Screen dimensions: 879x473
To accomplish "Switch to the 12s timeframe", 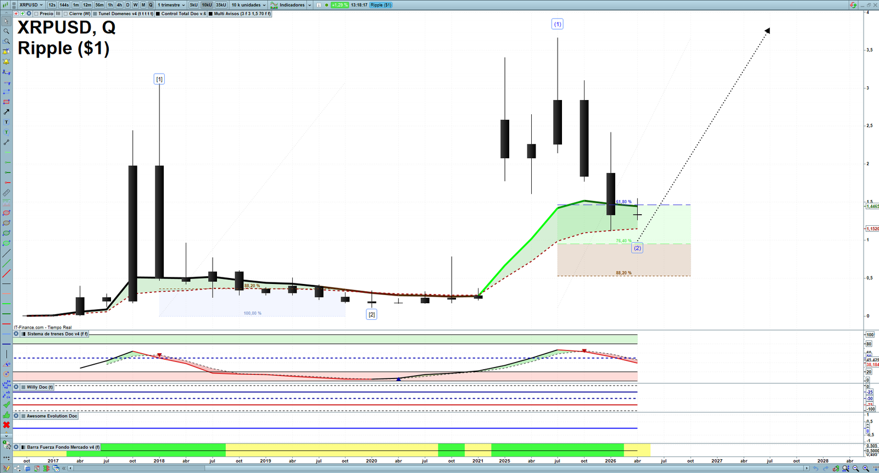I will (52, 5).
